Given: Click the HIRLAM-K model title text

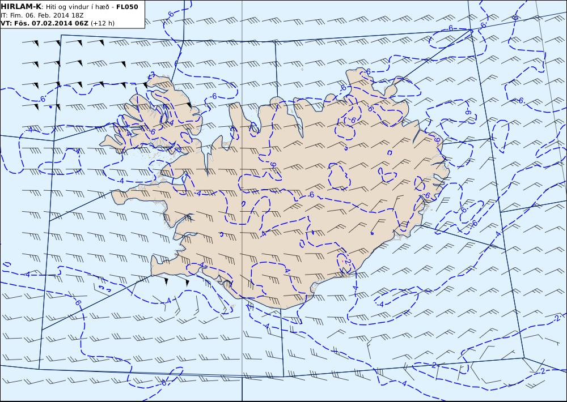Looking at the screenshot, I should pyautogui.click(x=21, y=7).
